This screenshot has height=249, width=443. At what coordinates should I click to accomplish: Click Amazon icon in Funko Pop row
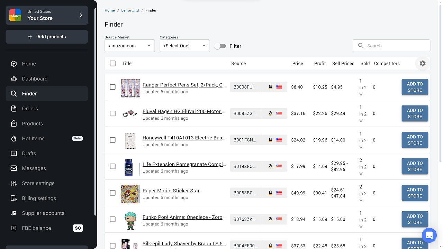coord(270,219)
